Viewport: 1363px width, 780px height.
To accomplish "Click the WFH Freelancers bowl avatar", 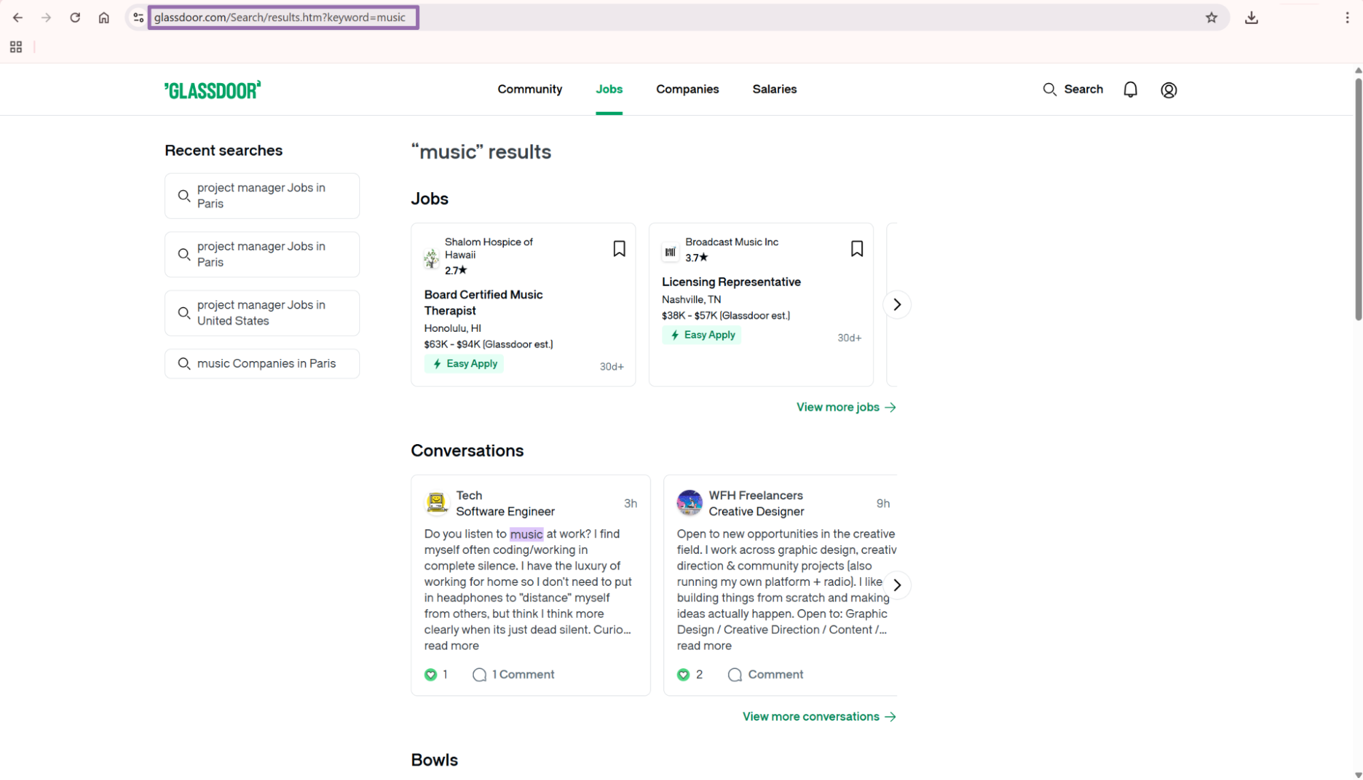I will click(689, 503).
